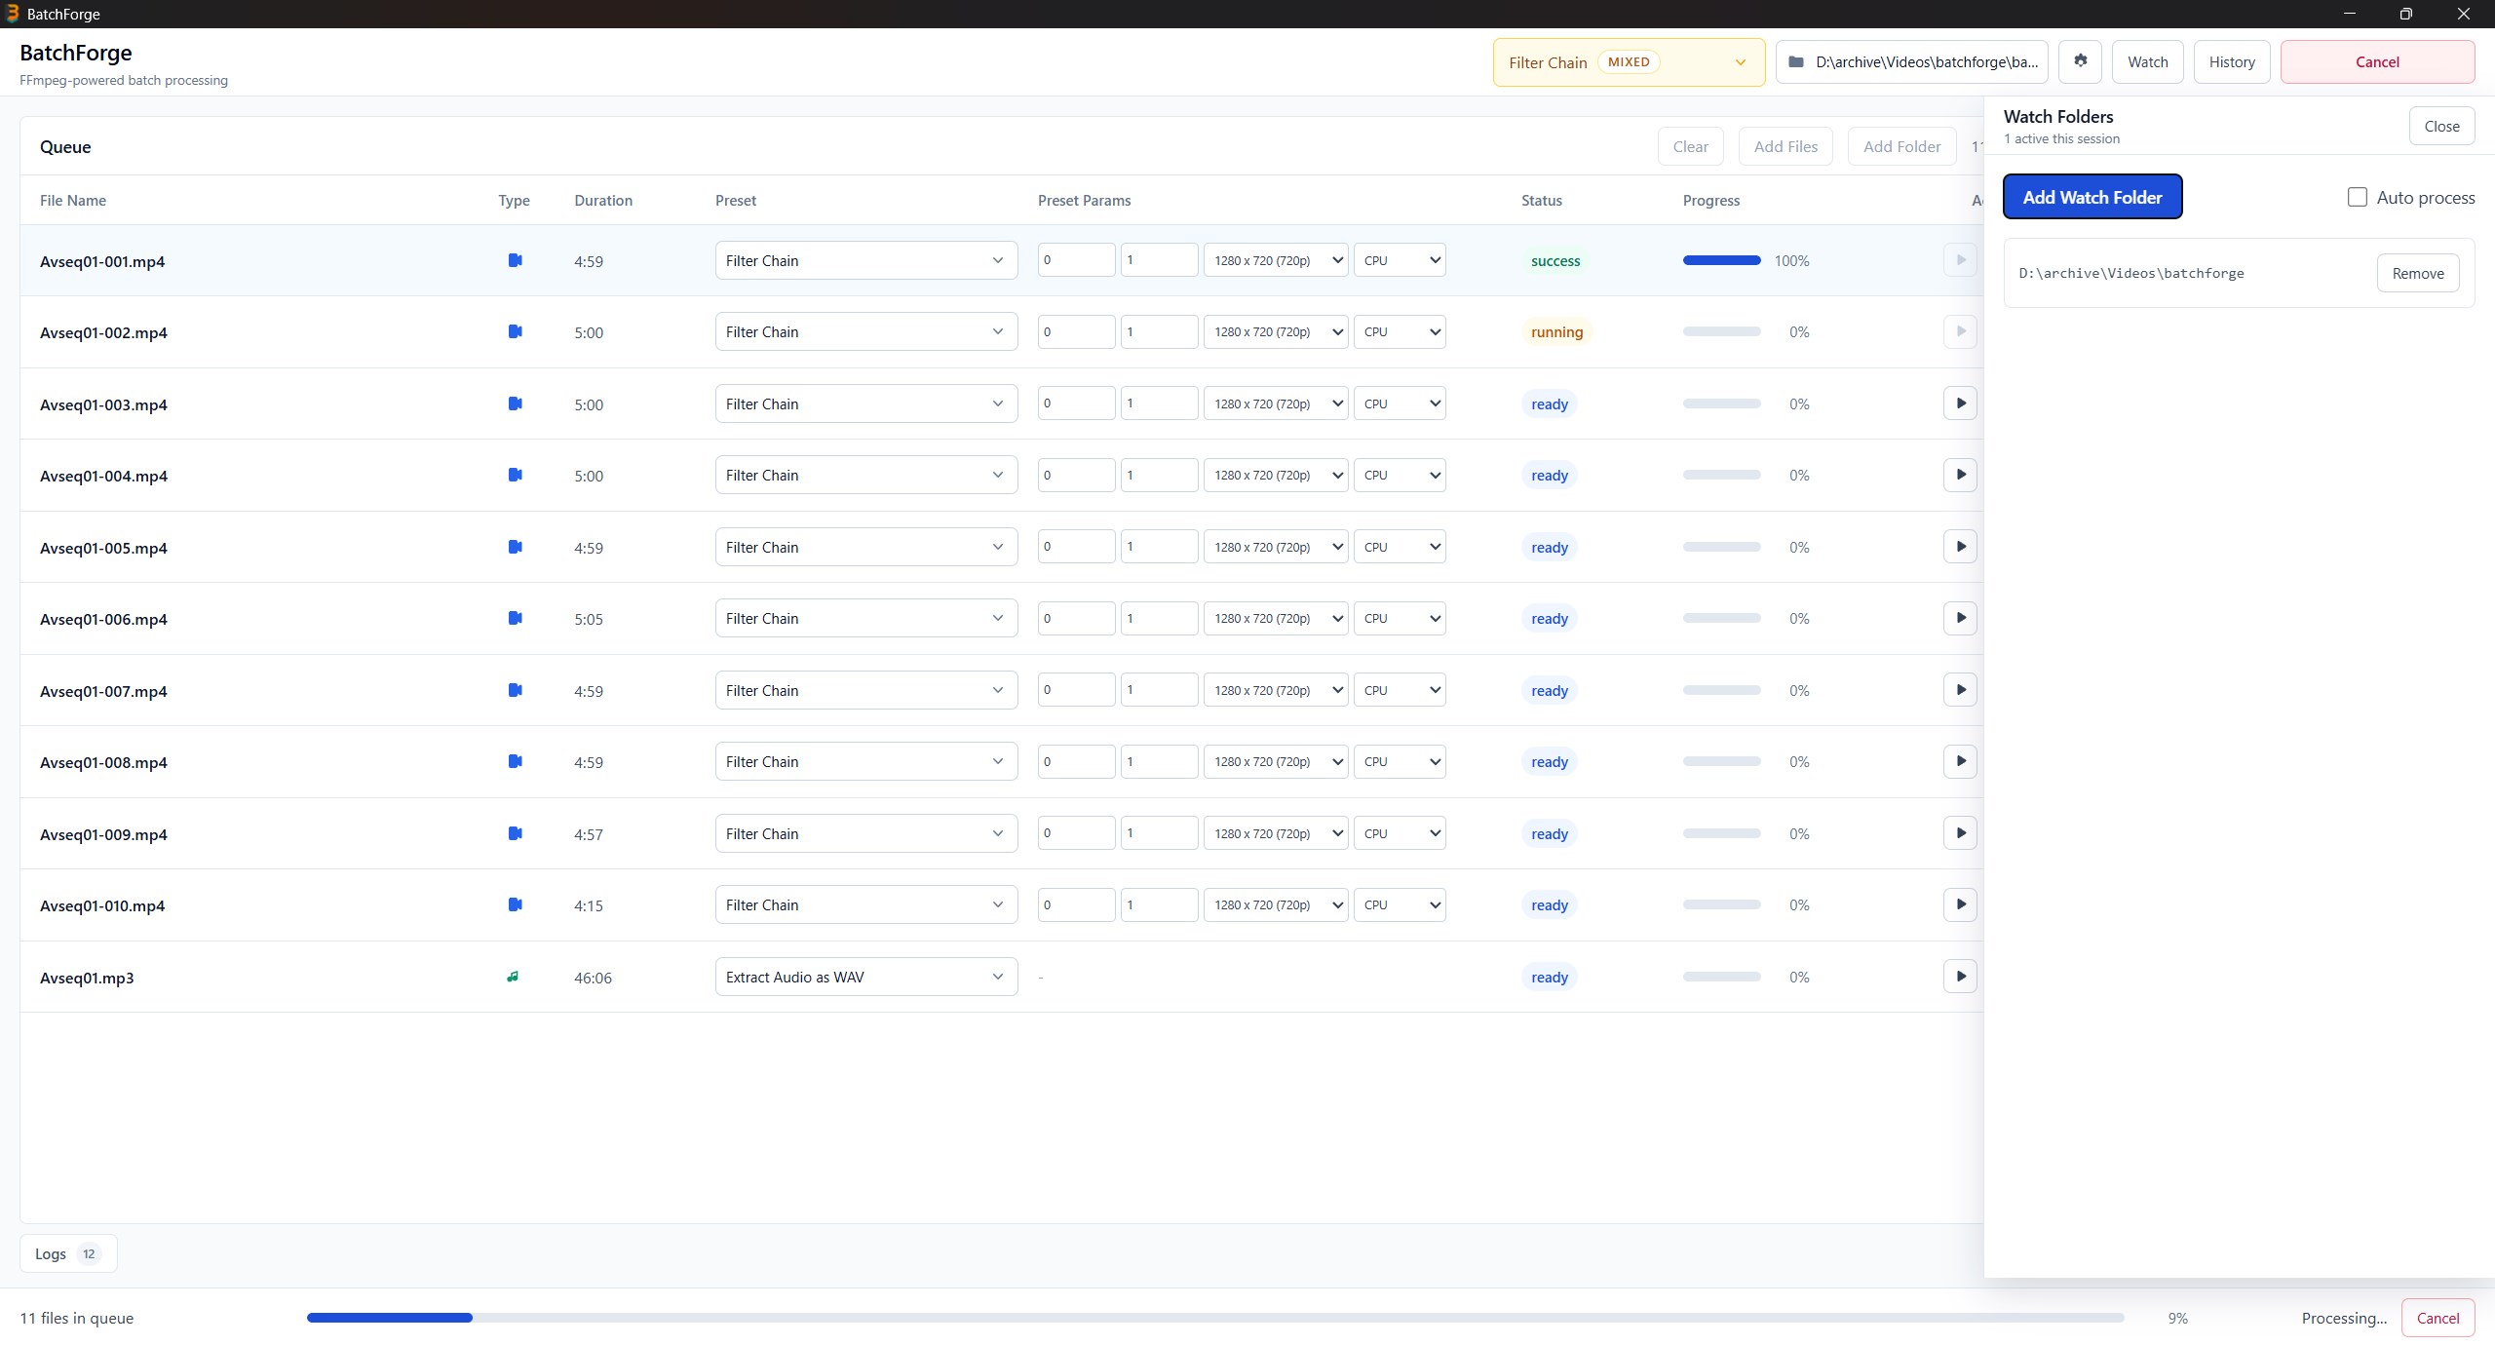Click progress bar of running Avseq01-002.mp4

click(1721, 331)
